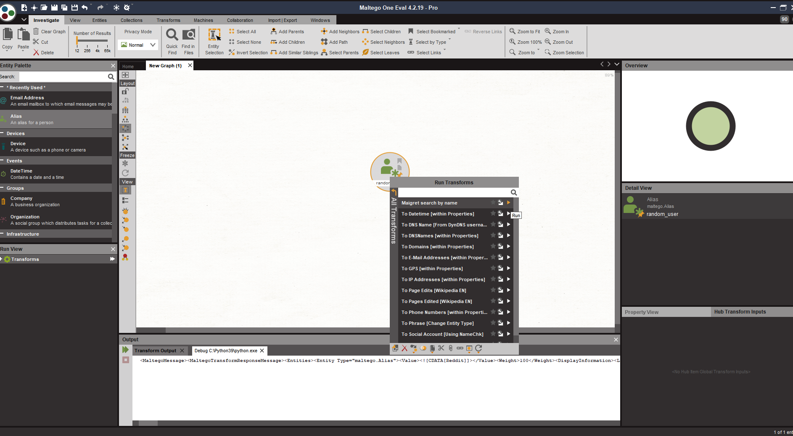793x436 pixels.
Task: Toggle favorite star for To GPS transform
Action: pyautogui.click(x=493, y=268)
